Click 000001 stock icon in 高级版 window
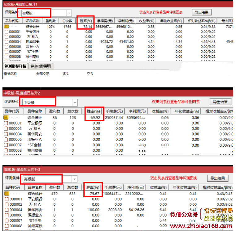Viewport: 236px width, 231px height. (7, 199)
